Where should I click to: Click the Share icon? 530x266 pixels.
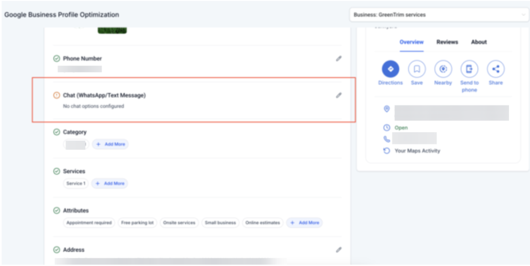pos(495,69)
